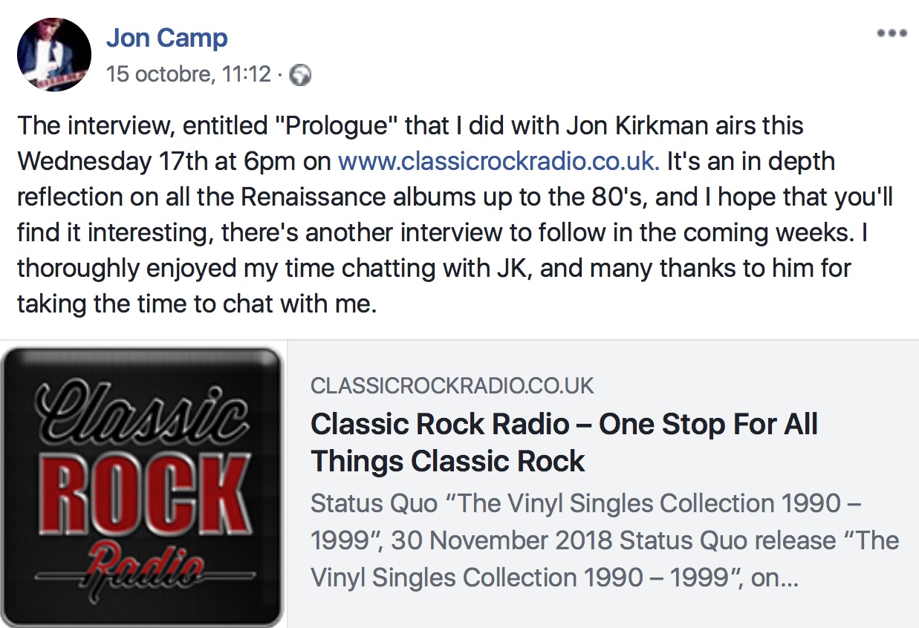The image size is (919, 628).
Task: Click the CLASSICROCKRADIO.CO.UK domain label
Action: [452, 386]
